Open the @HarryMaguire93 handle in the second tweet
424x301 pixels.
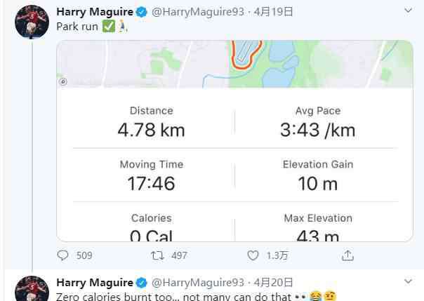tap(198, 283)
